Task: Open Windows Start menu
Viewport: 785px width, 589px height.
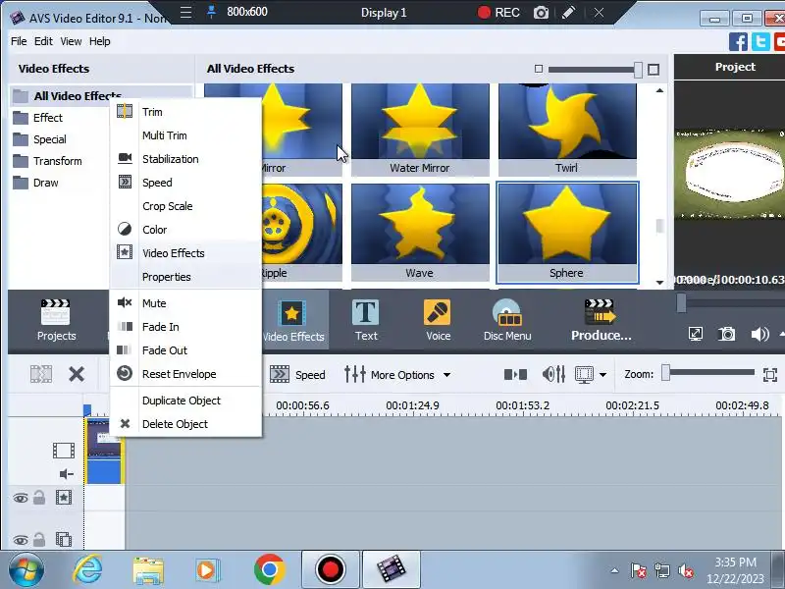Action: coord(26,570)
